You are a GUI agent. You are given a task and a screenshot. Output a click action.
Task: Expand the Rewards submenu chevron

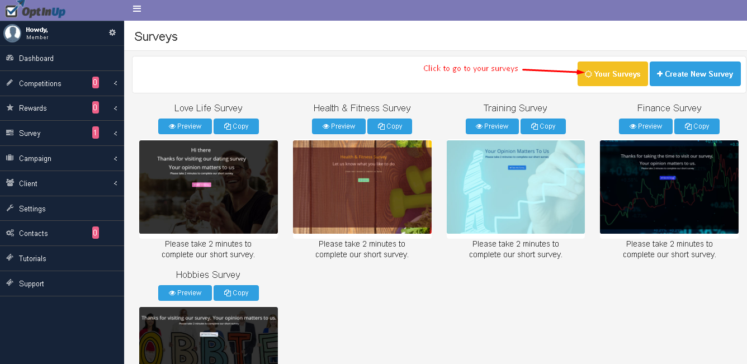(x=115, y=108)
